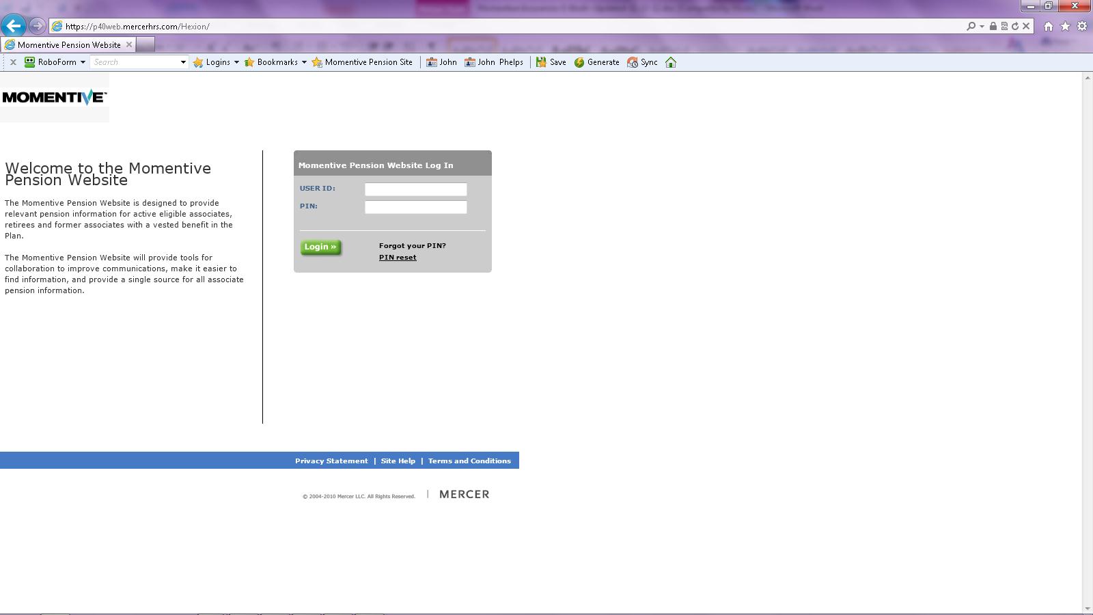Open the browser Tools gear icon
The height and width of the screenshot is (615, 1093).
pyautogui.click(x=1082, y=27)
